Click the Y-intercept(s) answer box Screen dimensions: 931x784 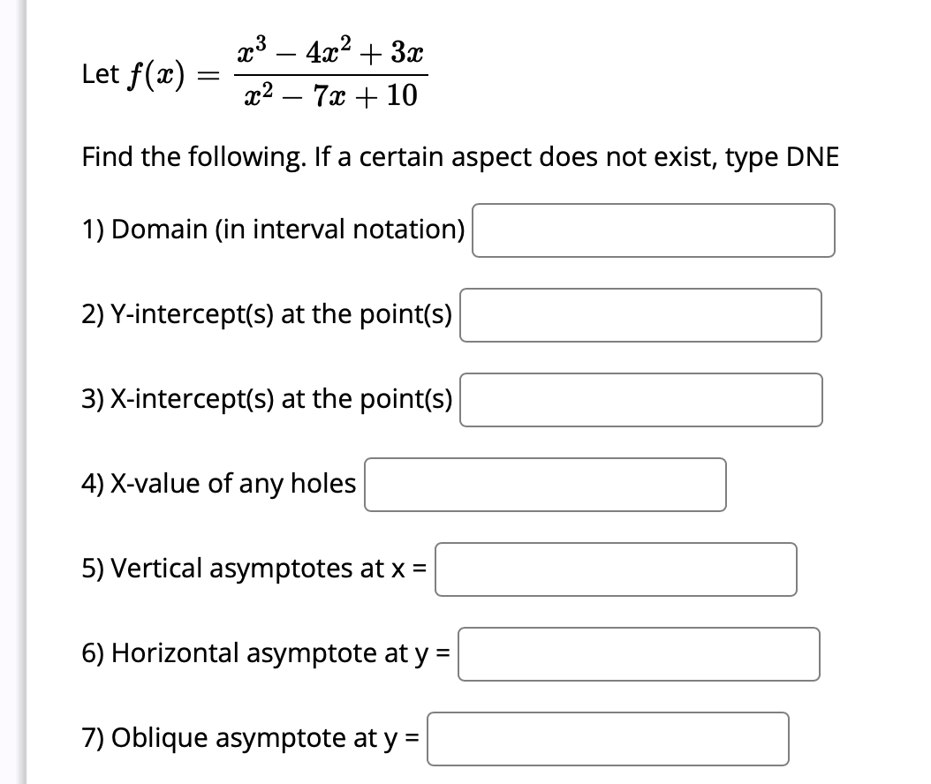(640, 315)
